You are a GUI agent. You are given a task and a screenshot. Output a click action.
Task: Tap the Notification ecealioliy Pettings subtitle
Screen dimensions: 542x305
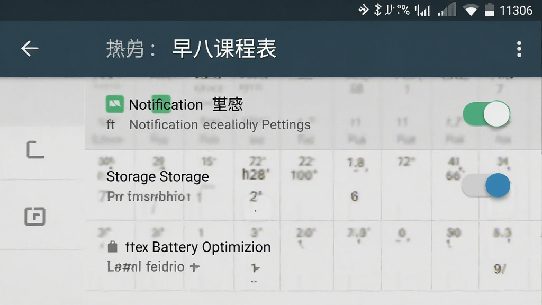point(220,125)
